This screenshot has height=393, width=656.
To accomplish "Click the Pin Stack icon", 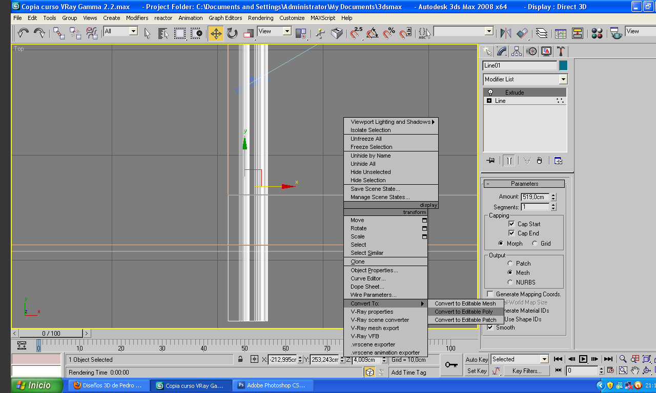I will (490, 161).
